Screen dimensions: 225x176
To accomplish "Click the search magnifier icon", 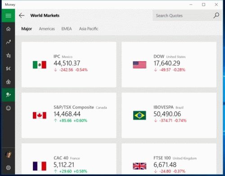I will pyautogui.click(x=216, y=15).
